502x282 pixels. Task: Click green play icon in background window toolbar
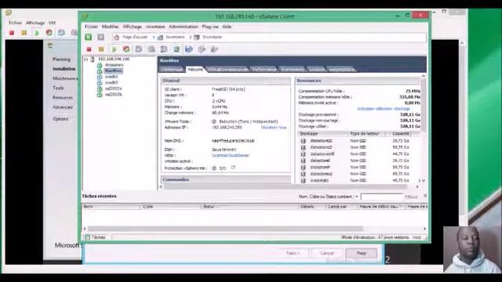(37, 33)
